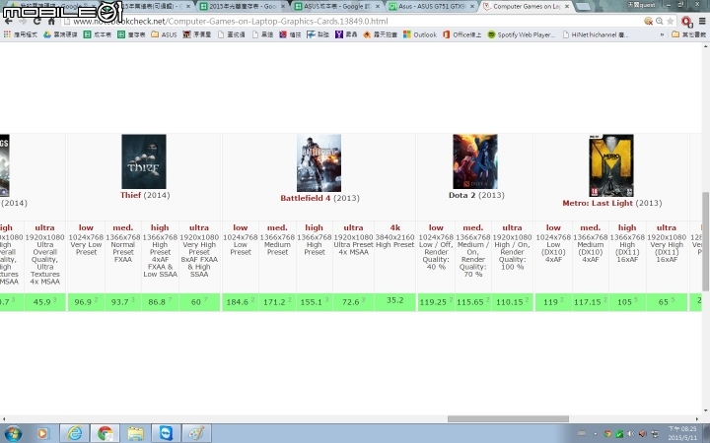
Task: Reload the page with the refresh icon
Action: [37, 22]
